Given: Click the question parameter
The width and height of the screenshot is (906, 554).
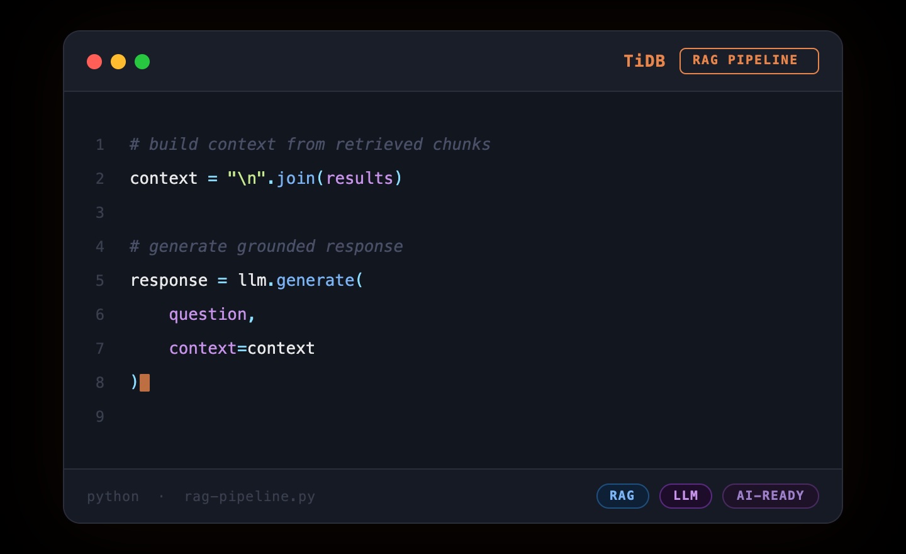Looking at the screenshot, I should pos(208,315).
